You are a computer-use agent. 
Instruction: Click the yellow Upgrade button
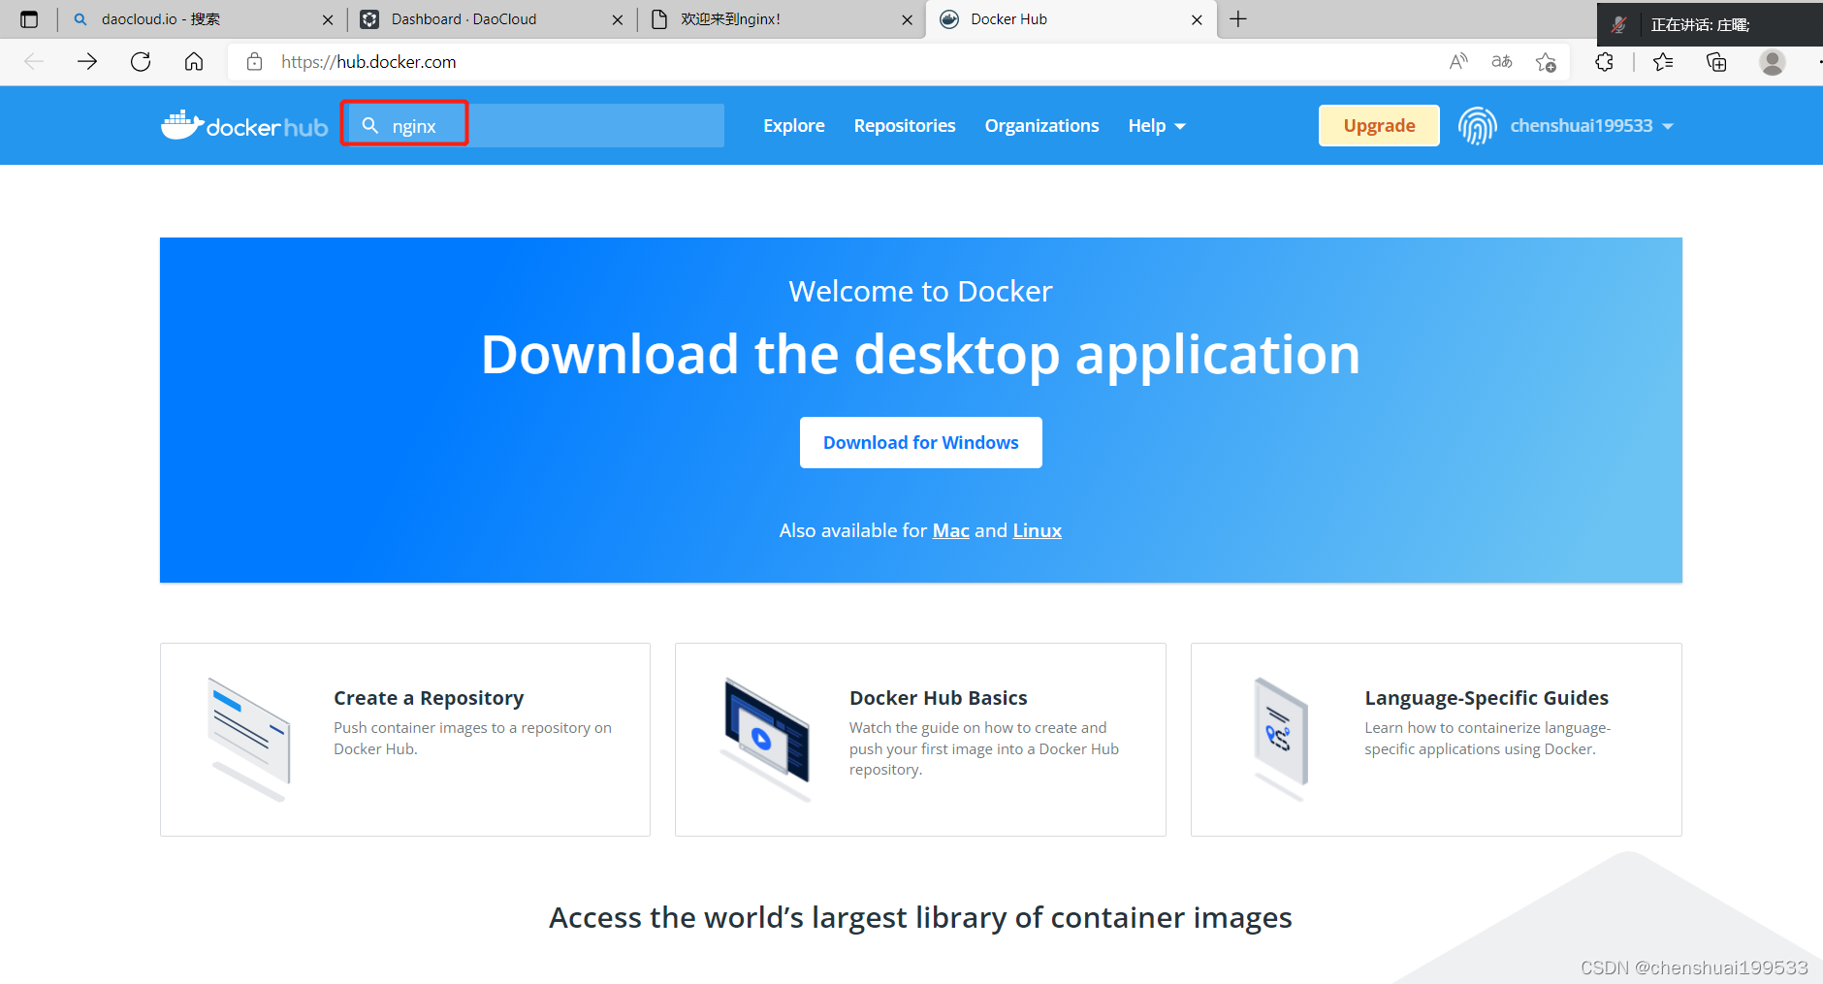[x=1379, y=126]
